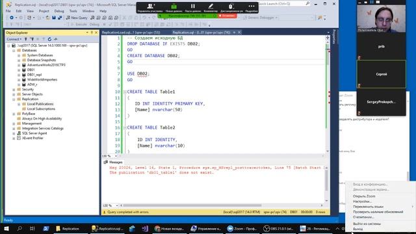
Task: Expand the Security node
Action: (x=14, y=90)
